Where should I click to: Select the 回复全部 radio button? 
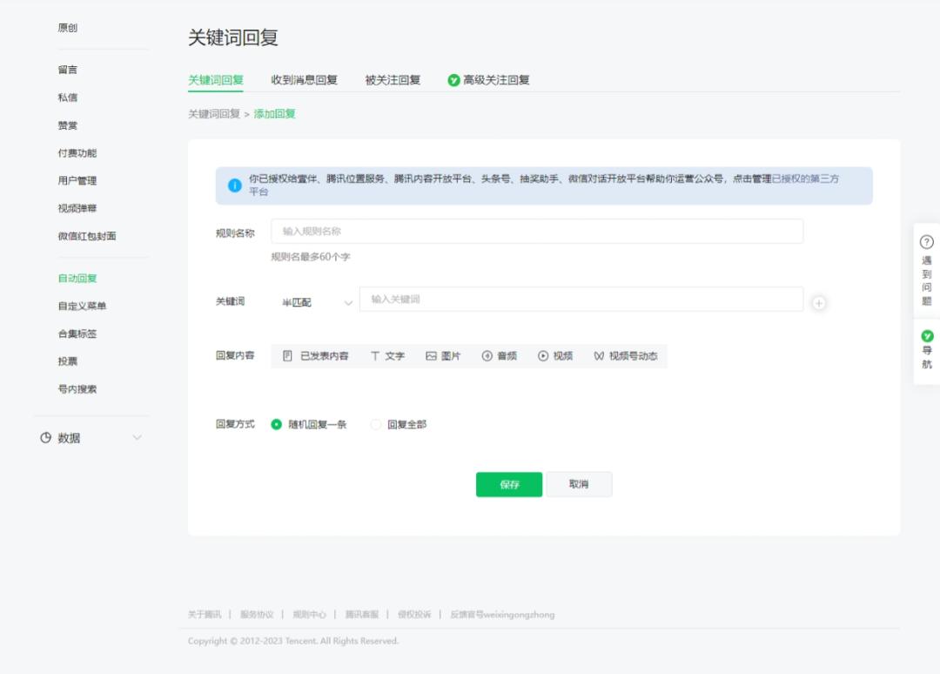tap(375, 424)
